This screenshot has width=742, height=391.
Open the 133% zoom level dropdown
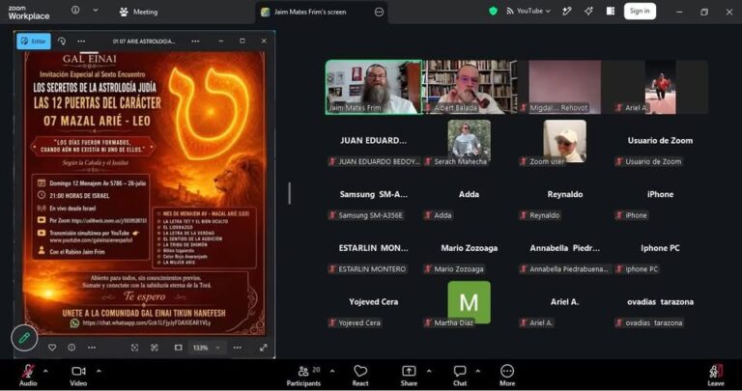[x=207, y=348]
